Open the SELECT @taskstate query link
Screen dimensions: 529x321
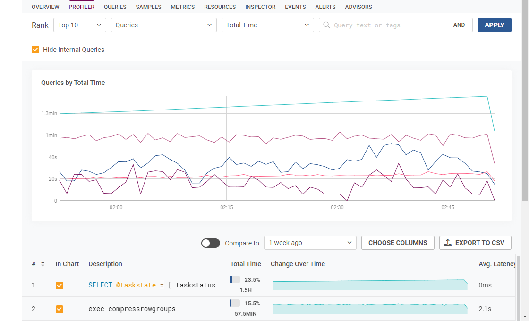(154, 285)
